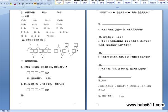Apply the 要点 style
The height and width of the screenshot is (112, 168).
click(136, 2)
